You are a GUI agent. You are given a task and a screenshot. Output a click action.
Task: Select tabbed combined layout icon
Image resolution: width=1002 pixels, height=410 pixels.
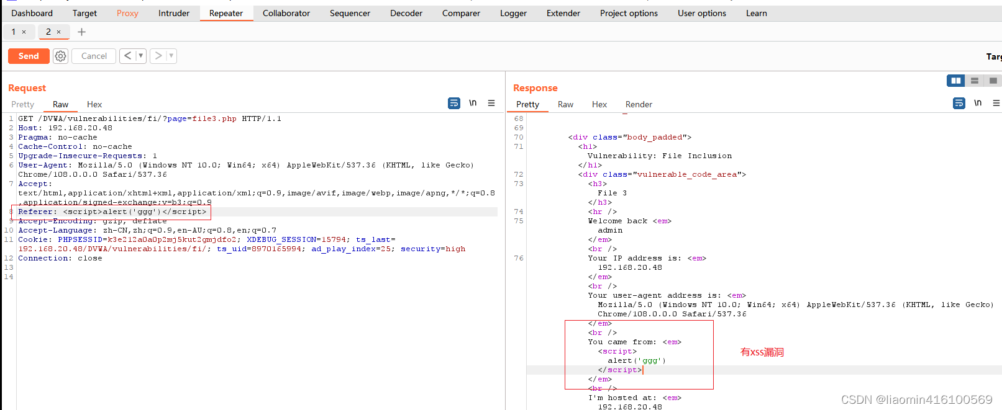993,81
